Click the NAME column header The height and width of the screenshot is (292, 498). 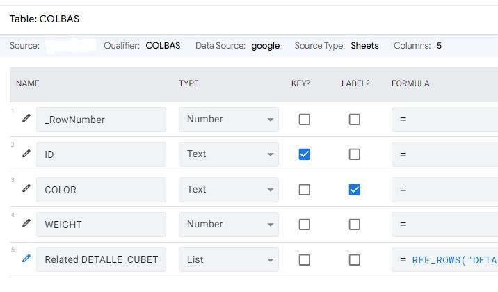click(28, 83)
